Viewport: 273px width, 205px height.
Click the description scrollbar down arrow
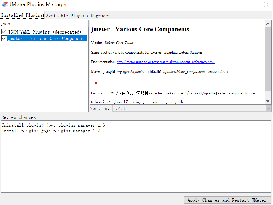point(268,101)
